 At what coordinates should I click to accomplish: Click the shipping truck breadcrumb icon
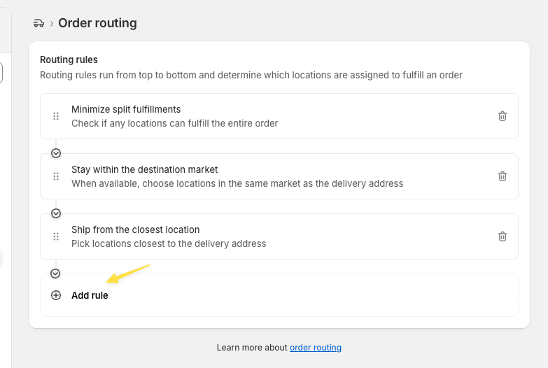(38, 23)
